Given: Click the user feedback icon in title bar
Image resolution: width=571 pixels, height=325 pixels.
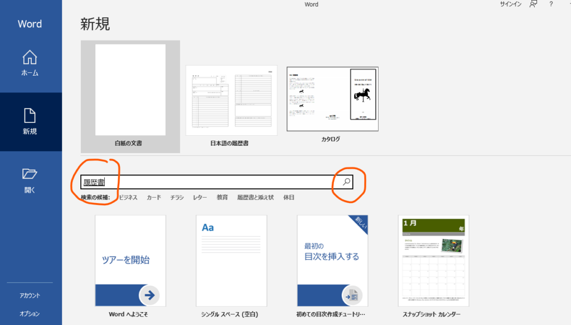Looking at the screenshot, I should pyautogui.click(x=534, y=4).
